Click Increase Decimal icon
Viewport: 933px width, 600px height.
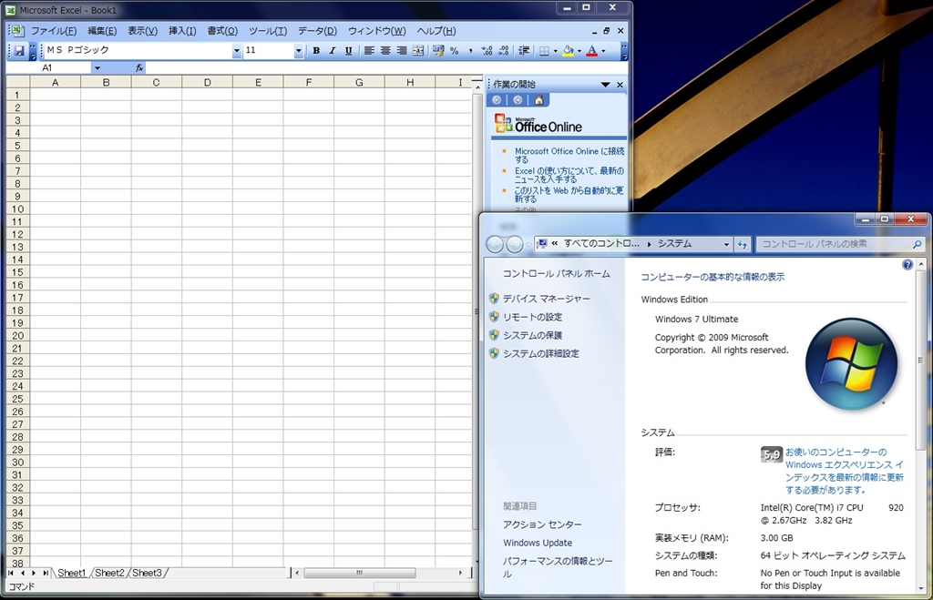pyautogui.click(x=487, y=51)
